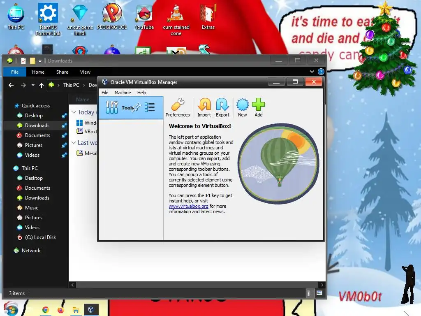
Task: Switch to View tab in Explorer
Action: point(85,72)
